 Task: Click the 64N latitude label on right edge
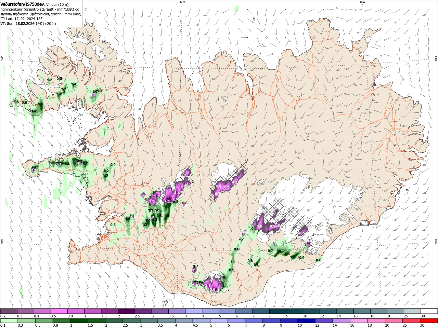tap(436, 241)
